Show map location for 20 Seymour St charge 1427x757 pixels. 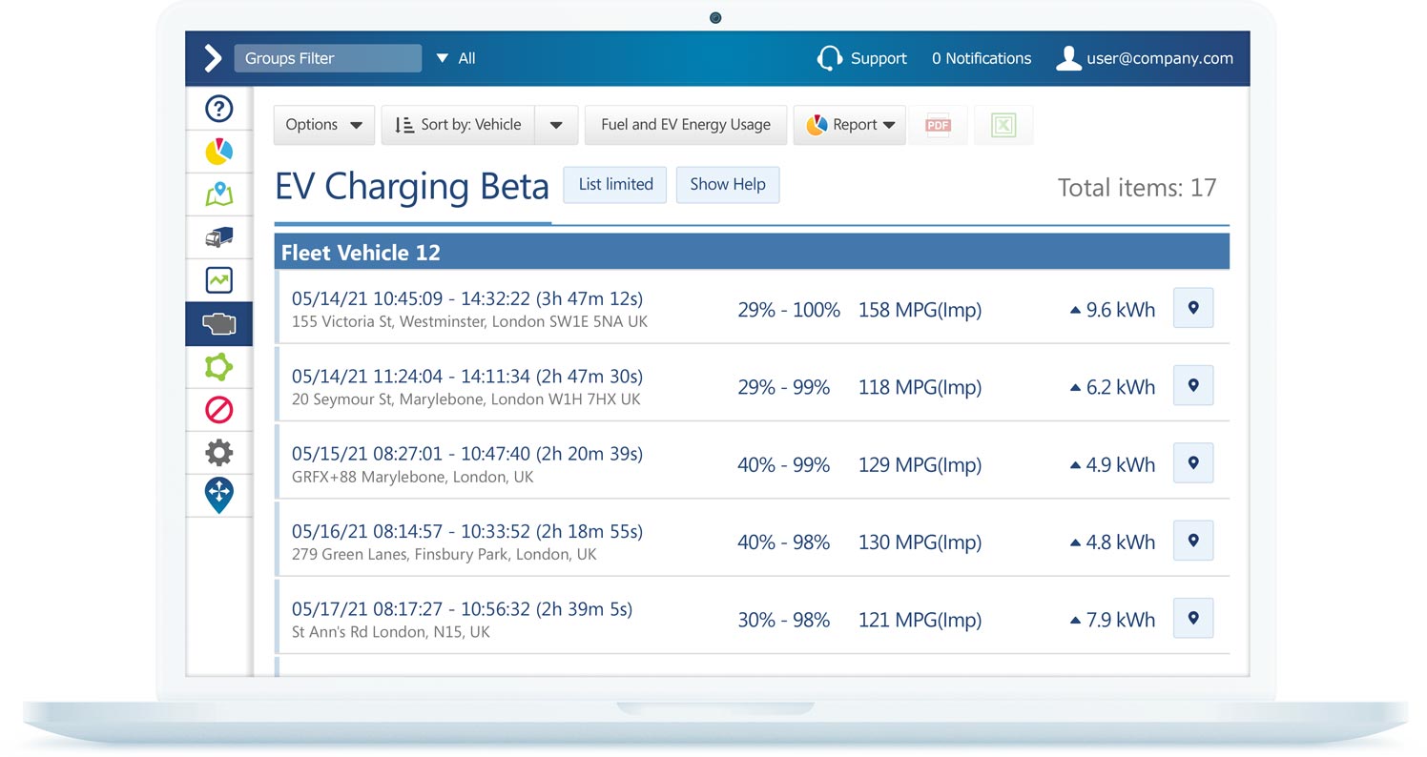tap(1193, 385)
